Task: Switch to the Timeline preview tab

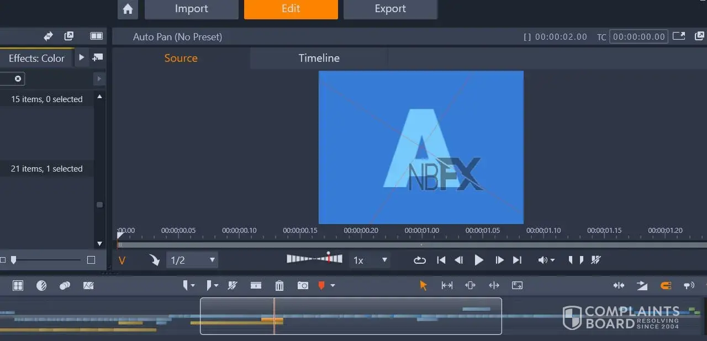Action: 319,58
